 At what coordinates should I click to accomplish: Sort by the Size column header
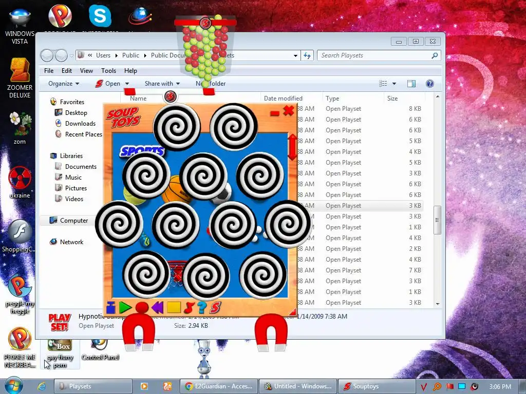click(x=392, y=98)
